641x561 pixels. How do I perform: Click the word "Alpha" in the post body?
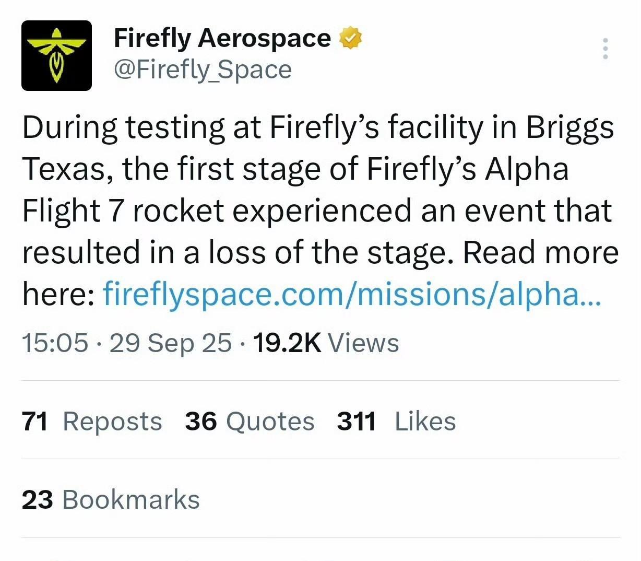(x=526, y=169)
